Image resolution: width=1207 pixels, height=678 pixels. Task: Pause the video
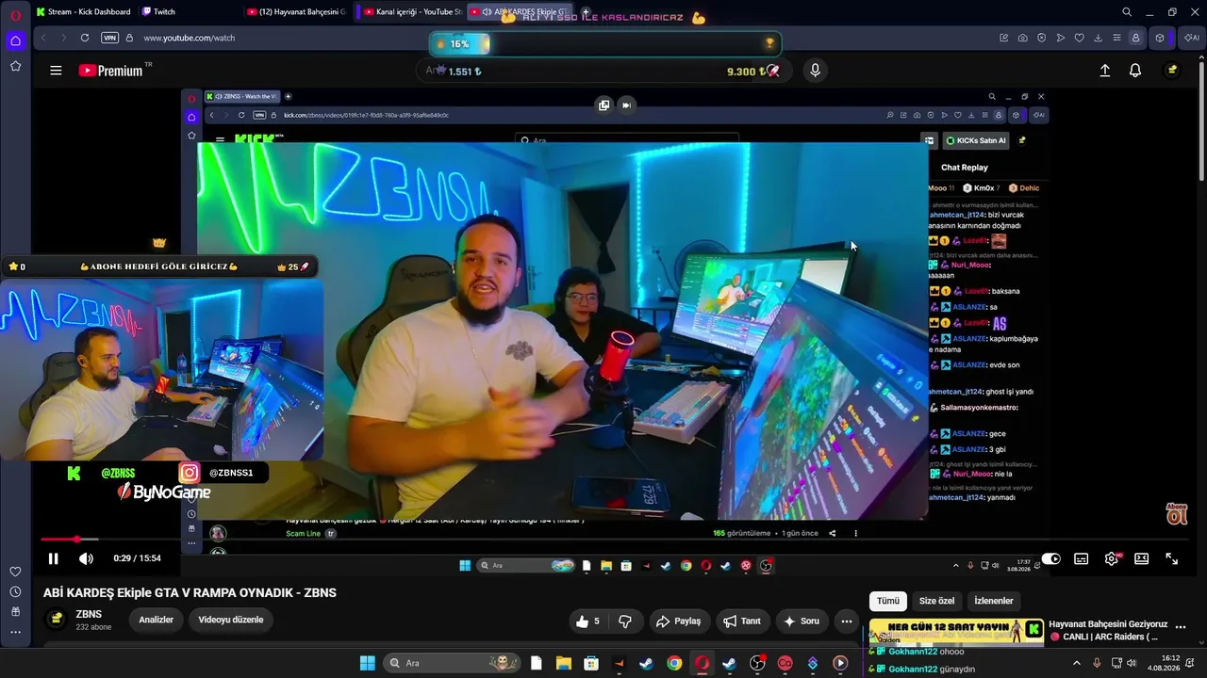coord(54,558)
